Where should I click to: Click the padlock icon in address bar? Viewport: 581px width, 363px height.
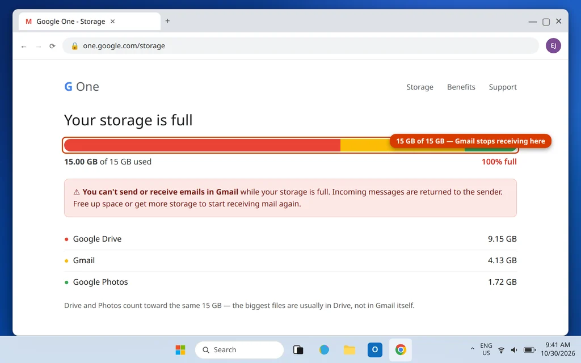point(74,45)
